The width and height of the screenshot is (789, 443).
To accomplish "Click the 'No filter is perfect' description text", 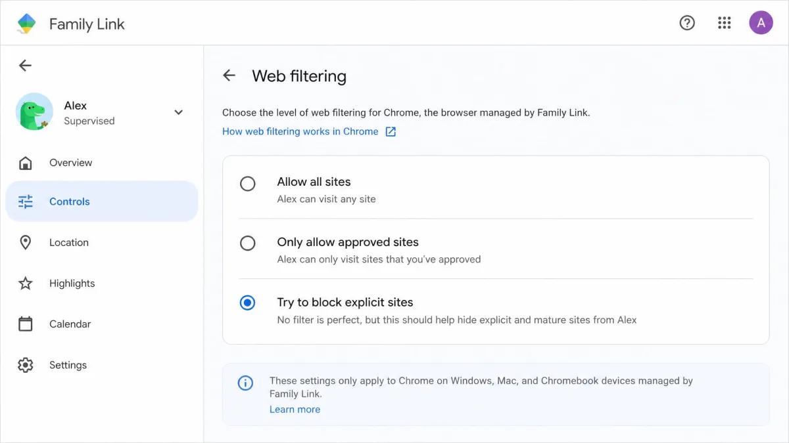I will [x=457, y=320].
